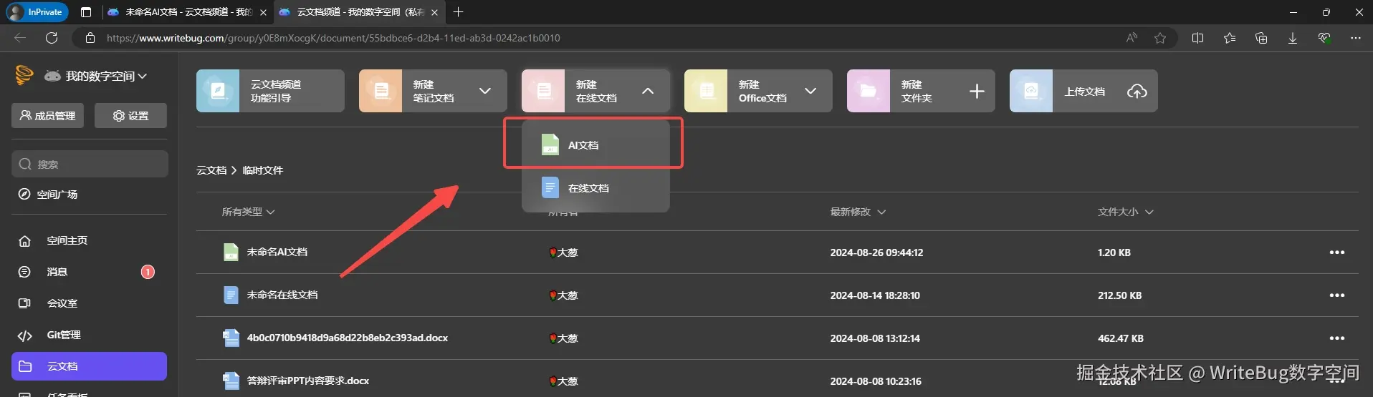The width and height of the screenshot is (1373, 397).
Task: Click the browser refresh button
Action: 52,38
